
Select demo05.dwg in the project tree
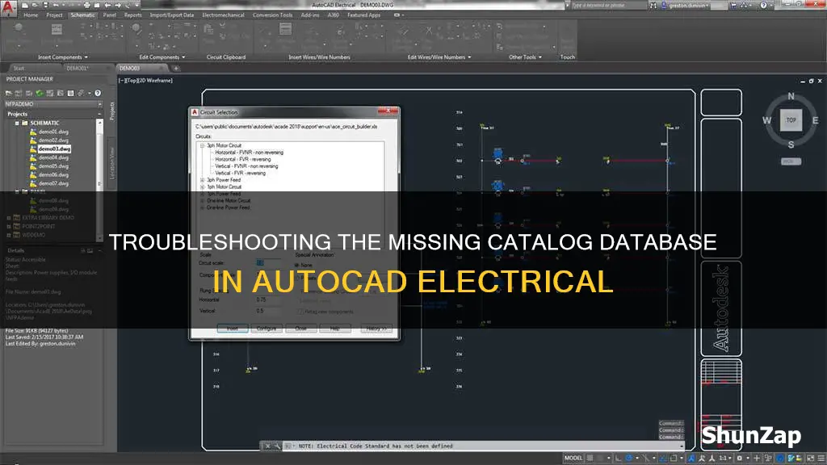(x=53, y=166)
